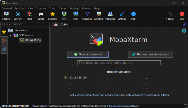Open the Tools menu in menu bar

[53, 8]
